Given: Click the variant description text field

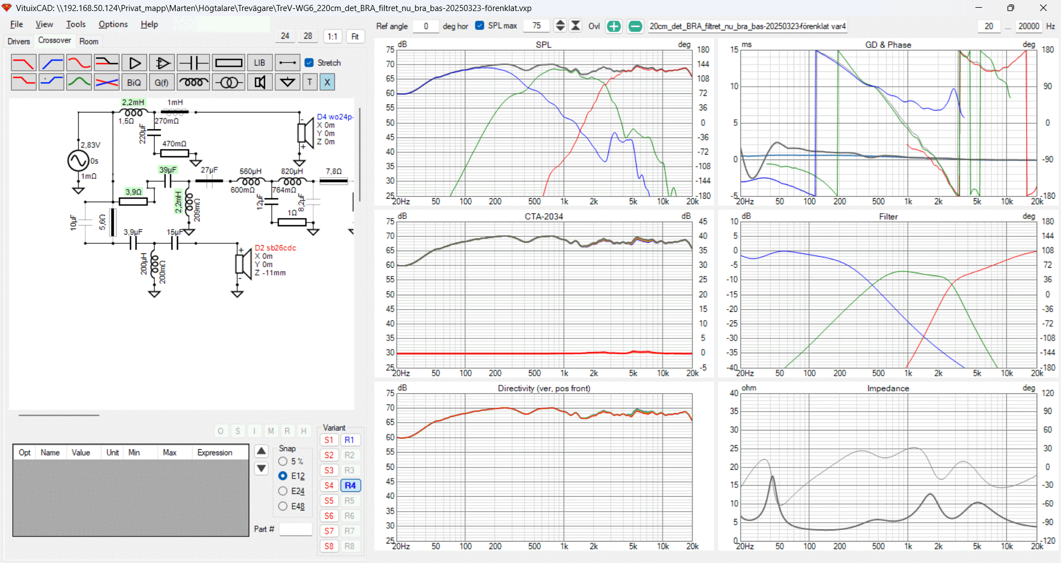Looking at the screenshot, I should pos(747,26).
